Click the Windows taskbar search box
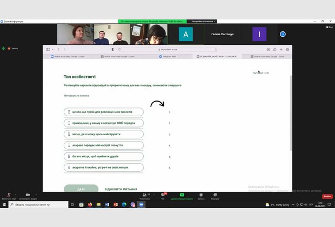This screenshot has width=335, height=227. (39, 204)
